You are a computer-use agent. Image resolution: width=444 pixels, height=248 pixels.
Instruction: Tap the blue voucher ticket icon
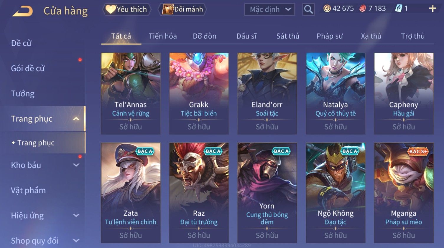(x=399, y=9)
